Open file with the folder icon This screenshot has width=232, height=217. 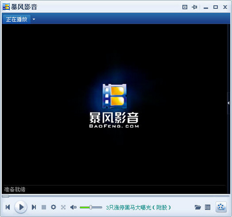(198, 207)
